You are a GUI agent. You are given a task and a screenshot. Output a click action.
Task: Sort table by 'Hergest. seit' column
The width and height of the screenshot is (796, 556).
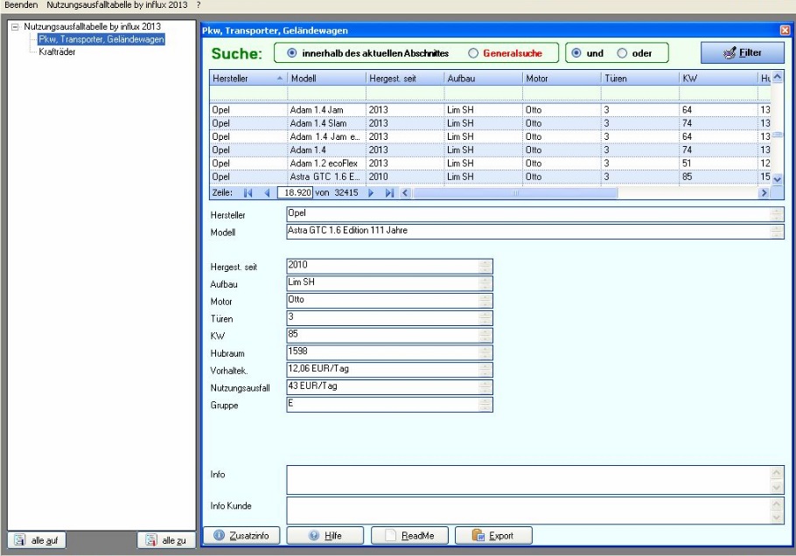coord(405,78)
